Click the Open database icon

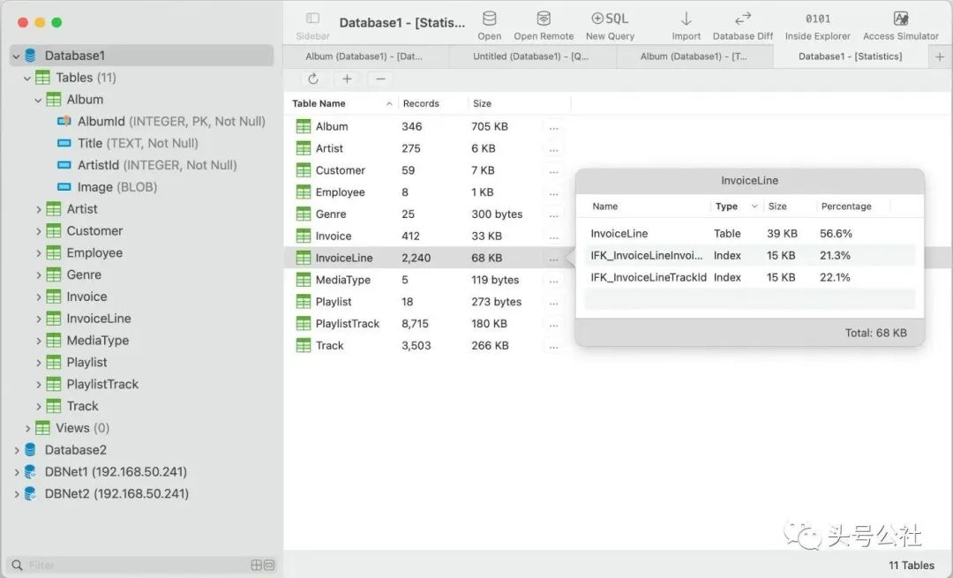tap(489, 19)
